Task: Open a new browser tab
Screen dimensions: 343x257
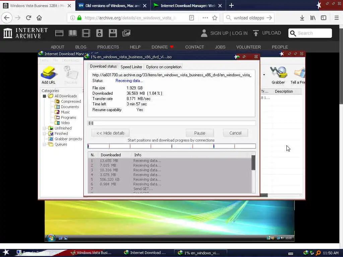Action: coord(231,5)
